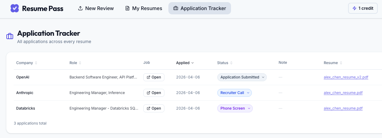Click the Application Tracker page heading
The width and height of the screenshot is (382, 138).
pos(49,33)
